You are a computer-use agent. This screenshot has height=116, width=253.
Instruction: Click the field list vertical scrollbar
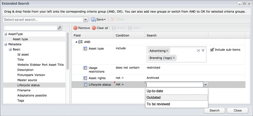[x=68, y=51]
